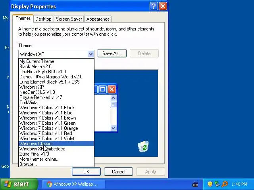Choose the Browse... entry
This screenshot has width=254, height=190.
pyautogui.click(x=56, y=164)
